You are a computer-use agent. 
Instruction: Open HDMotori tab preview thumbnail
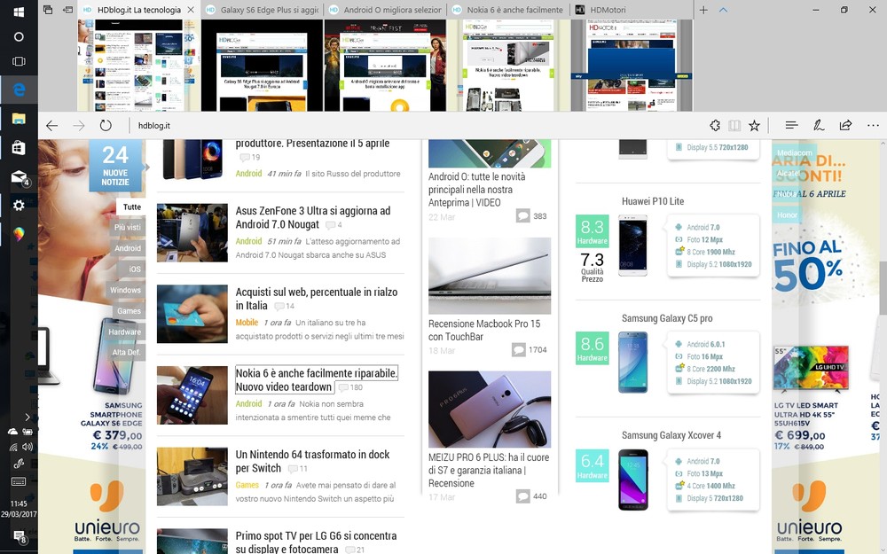(632, 65)
